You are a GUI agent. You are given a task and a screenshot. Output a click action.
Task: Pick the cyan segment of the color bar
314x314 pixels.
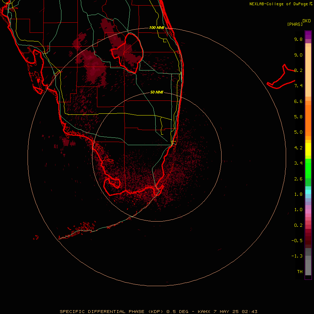tap(308, 192)
